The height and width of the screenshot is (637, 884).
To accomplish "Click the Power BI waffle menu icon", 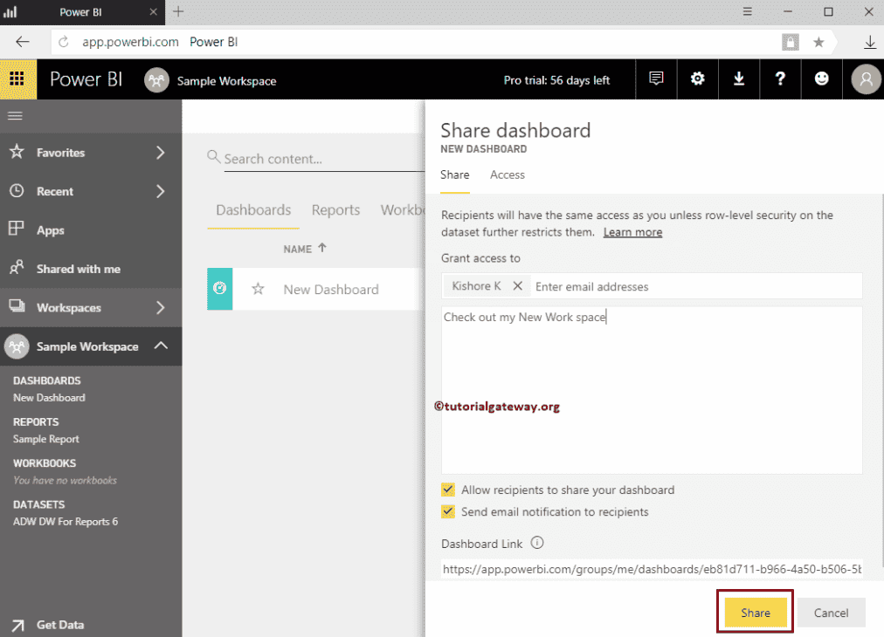I will click(17, 79).
